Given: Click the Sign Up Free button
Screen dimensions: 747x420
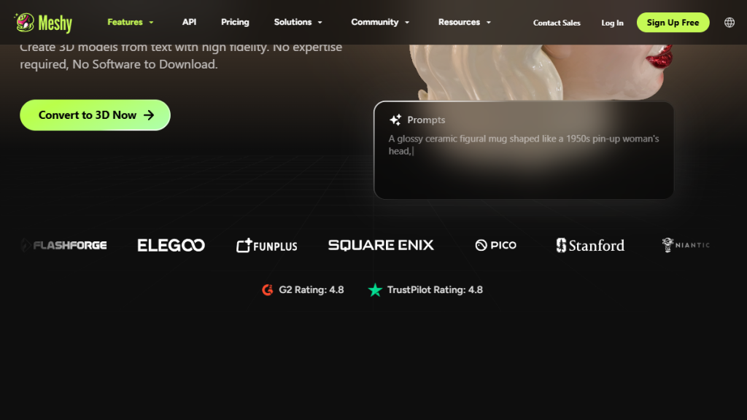Looking at the screenshot, I should [673, 23].
